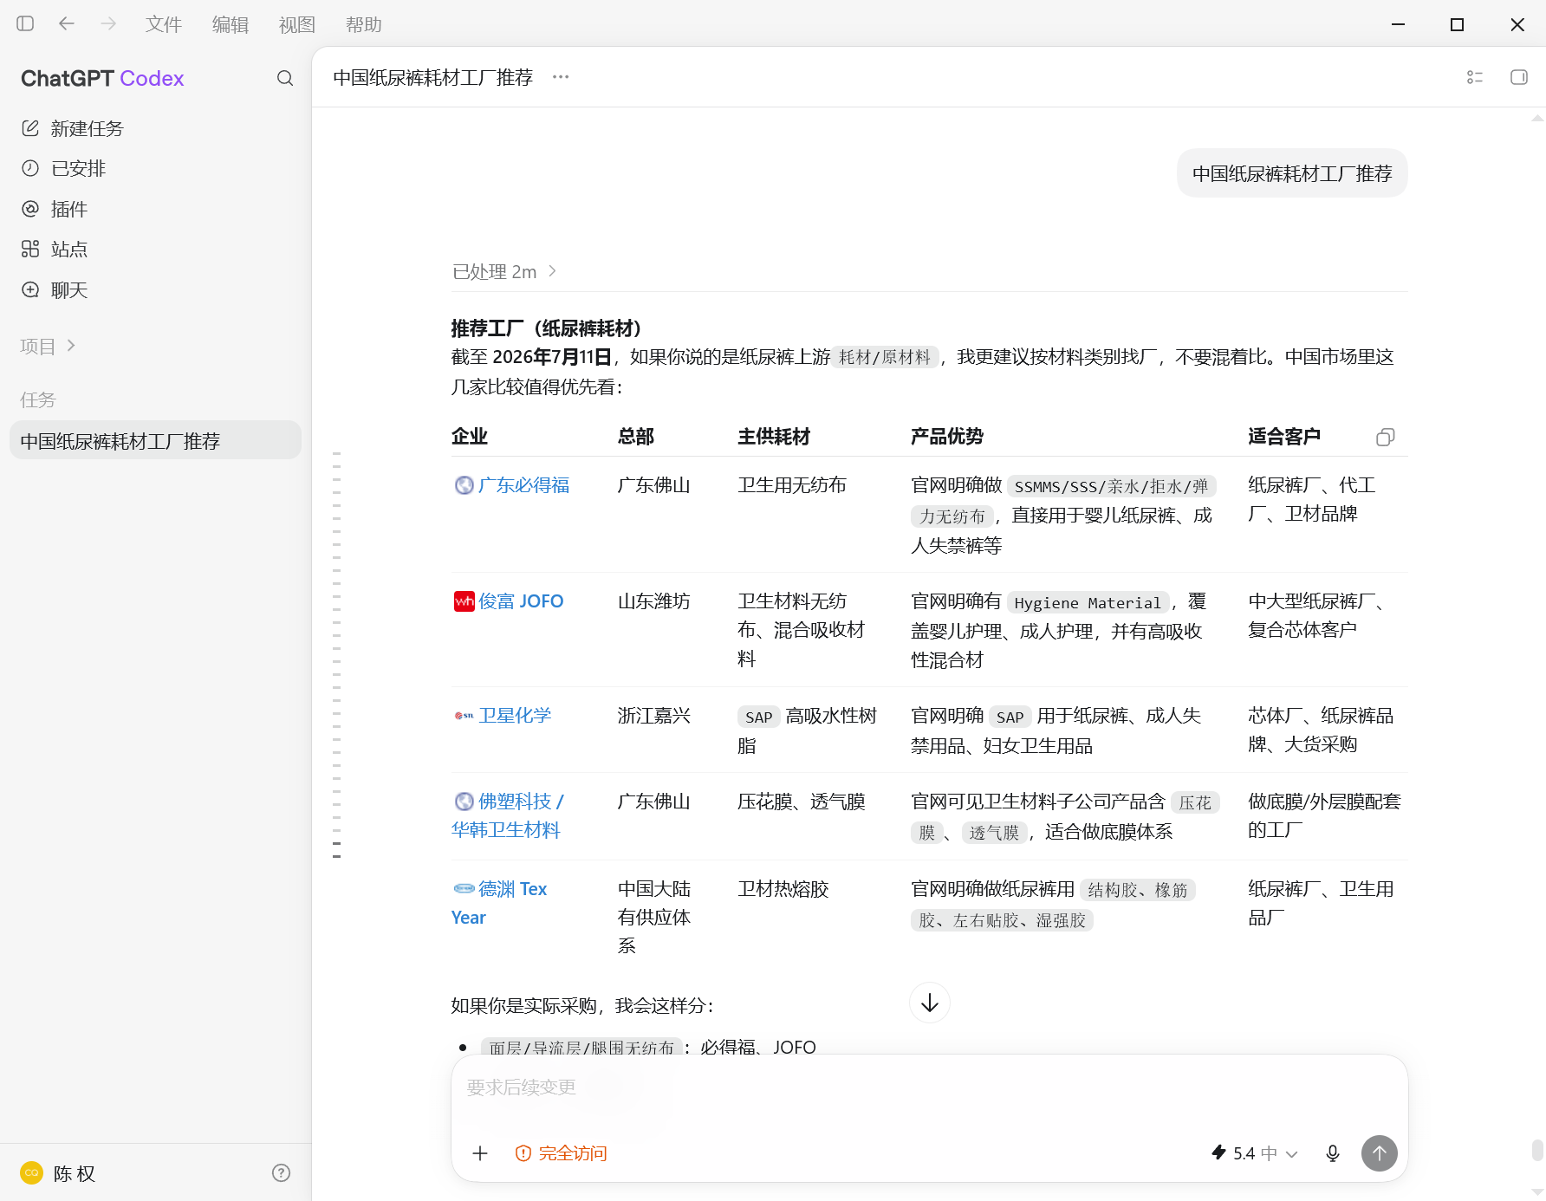Open the 文件 menu
The height and width of the screenshot is (1201, 1546).
point(164,24)
